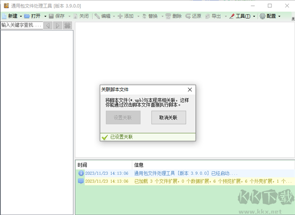Click the application icon in title bar
The image size is (295, 215).
pyautogui.click(x=6, y=5)
